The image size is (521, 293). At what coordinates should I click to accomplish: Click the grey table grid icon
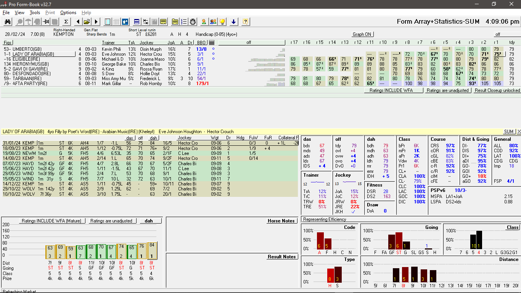tap(116, 22)
